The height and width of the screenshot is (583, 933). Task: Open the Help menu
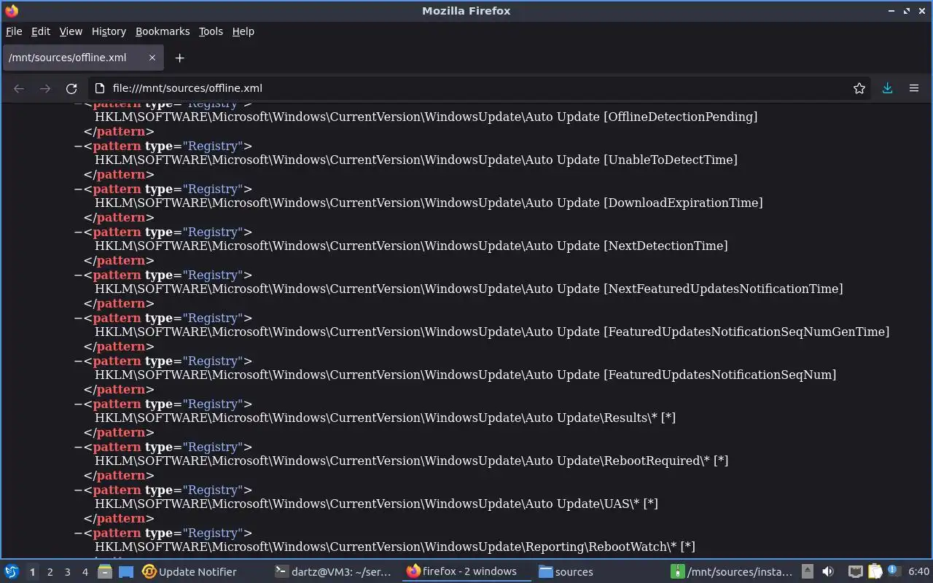coord(243,31)
